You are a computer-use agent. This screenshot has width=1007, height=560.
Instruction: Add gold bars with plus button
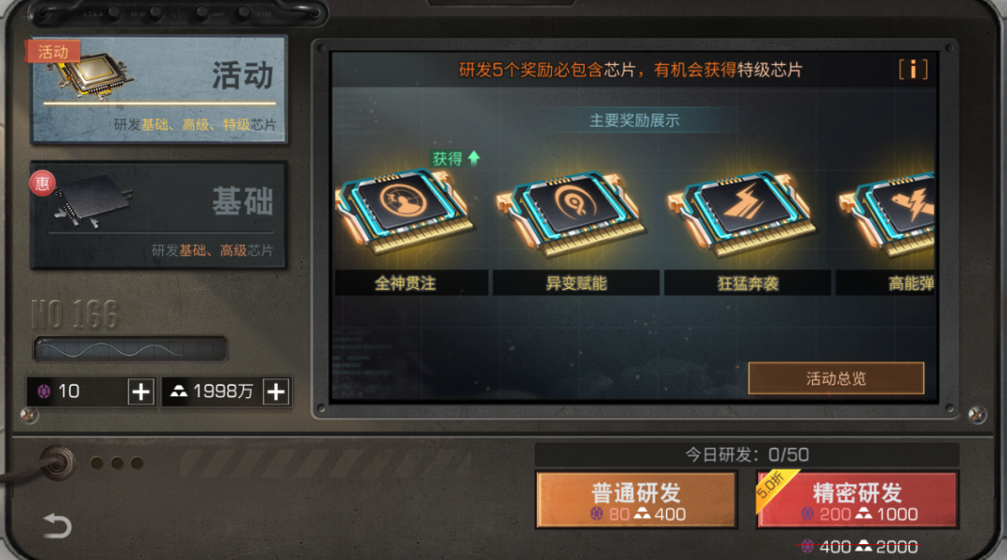point(276,391)
